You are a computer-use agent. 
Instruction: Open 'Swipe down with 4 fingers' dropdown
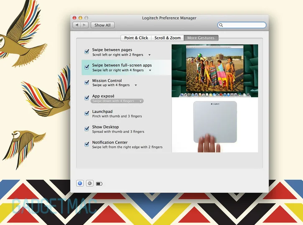coord(117,101)
